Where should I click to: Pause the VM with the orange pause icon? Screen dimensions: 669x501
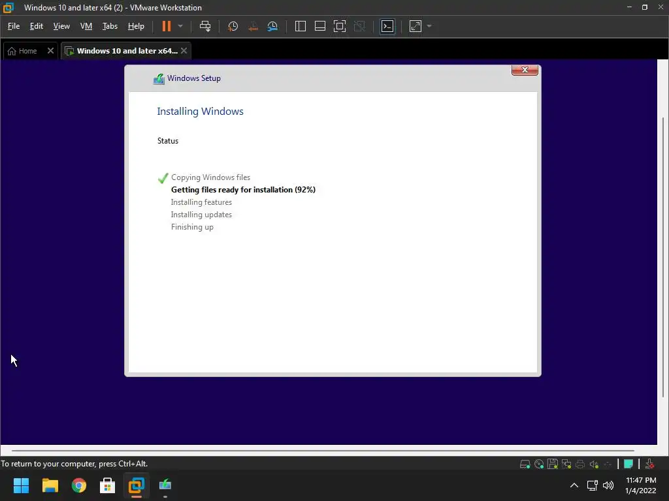[x=167, y=26]
